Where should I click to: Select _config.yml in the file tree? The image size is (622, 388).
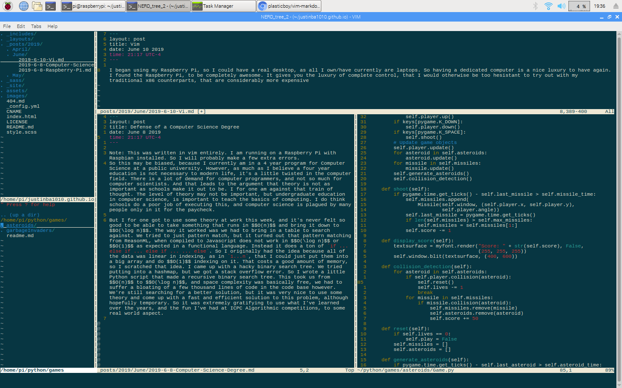pos(23,106)
